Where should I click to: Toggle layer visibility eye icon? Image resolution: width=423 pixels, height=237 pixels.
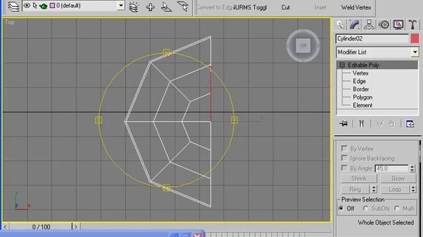(x=26, y=5)
